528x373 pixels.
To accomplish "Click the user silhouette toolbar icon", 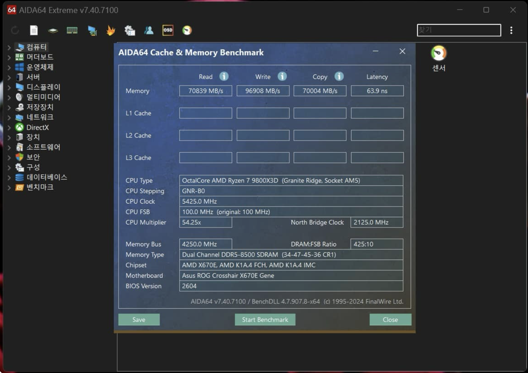I will point(149,30).
